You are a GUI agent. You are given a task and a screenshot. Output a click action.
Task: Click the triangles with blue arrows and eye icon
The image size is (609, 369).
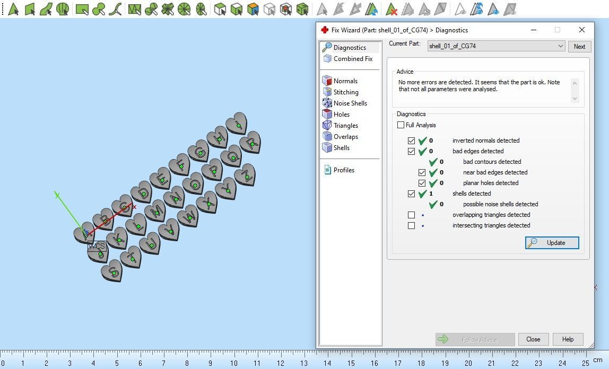click(x=476, y=8)
